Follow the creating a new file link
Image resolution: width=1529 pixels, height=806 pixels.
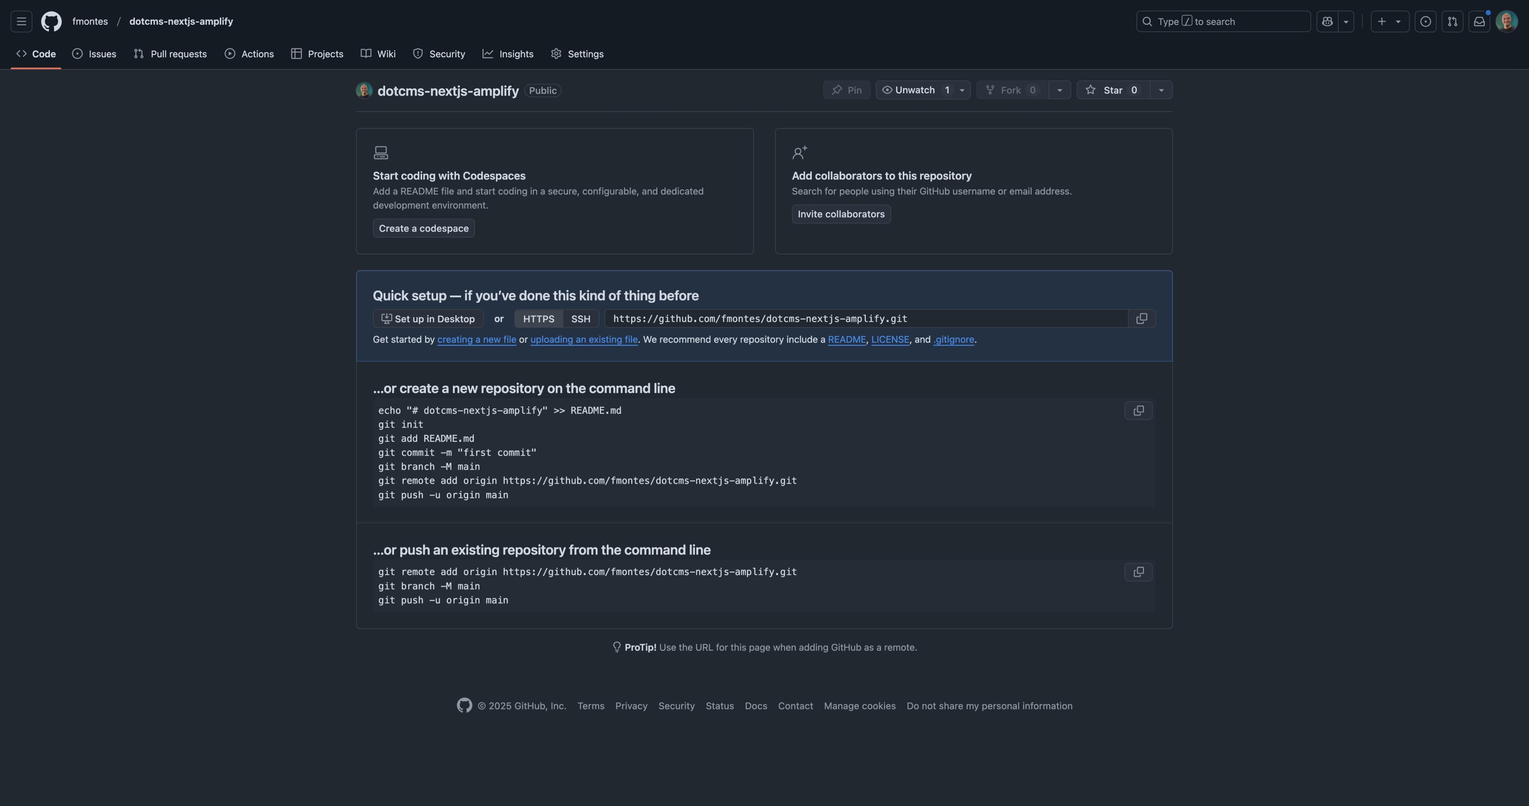[477, 339]
